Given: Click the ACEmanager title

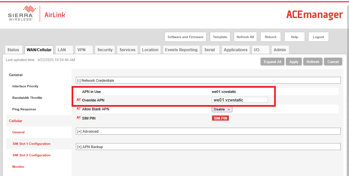Looking at the screenshot, I should 315,14.
